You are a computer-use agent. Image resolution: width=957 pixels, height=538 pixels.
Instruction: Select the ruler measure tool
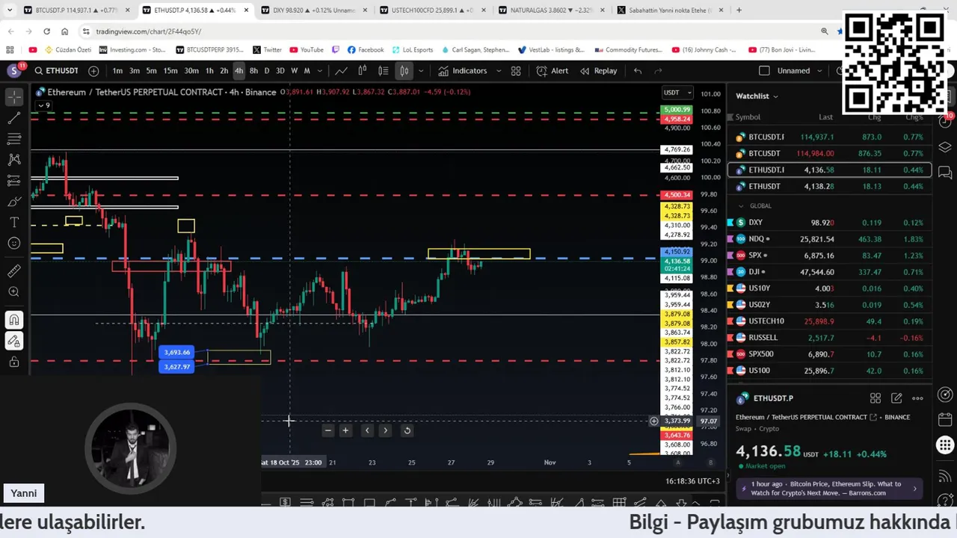pos(14,271)
